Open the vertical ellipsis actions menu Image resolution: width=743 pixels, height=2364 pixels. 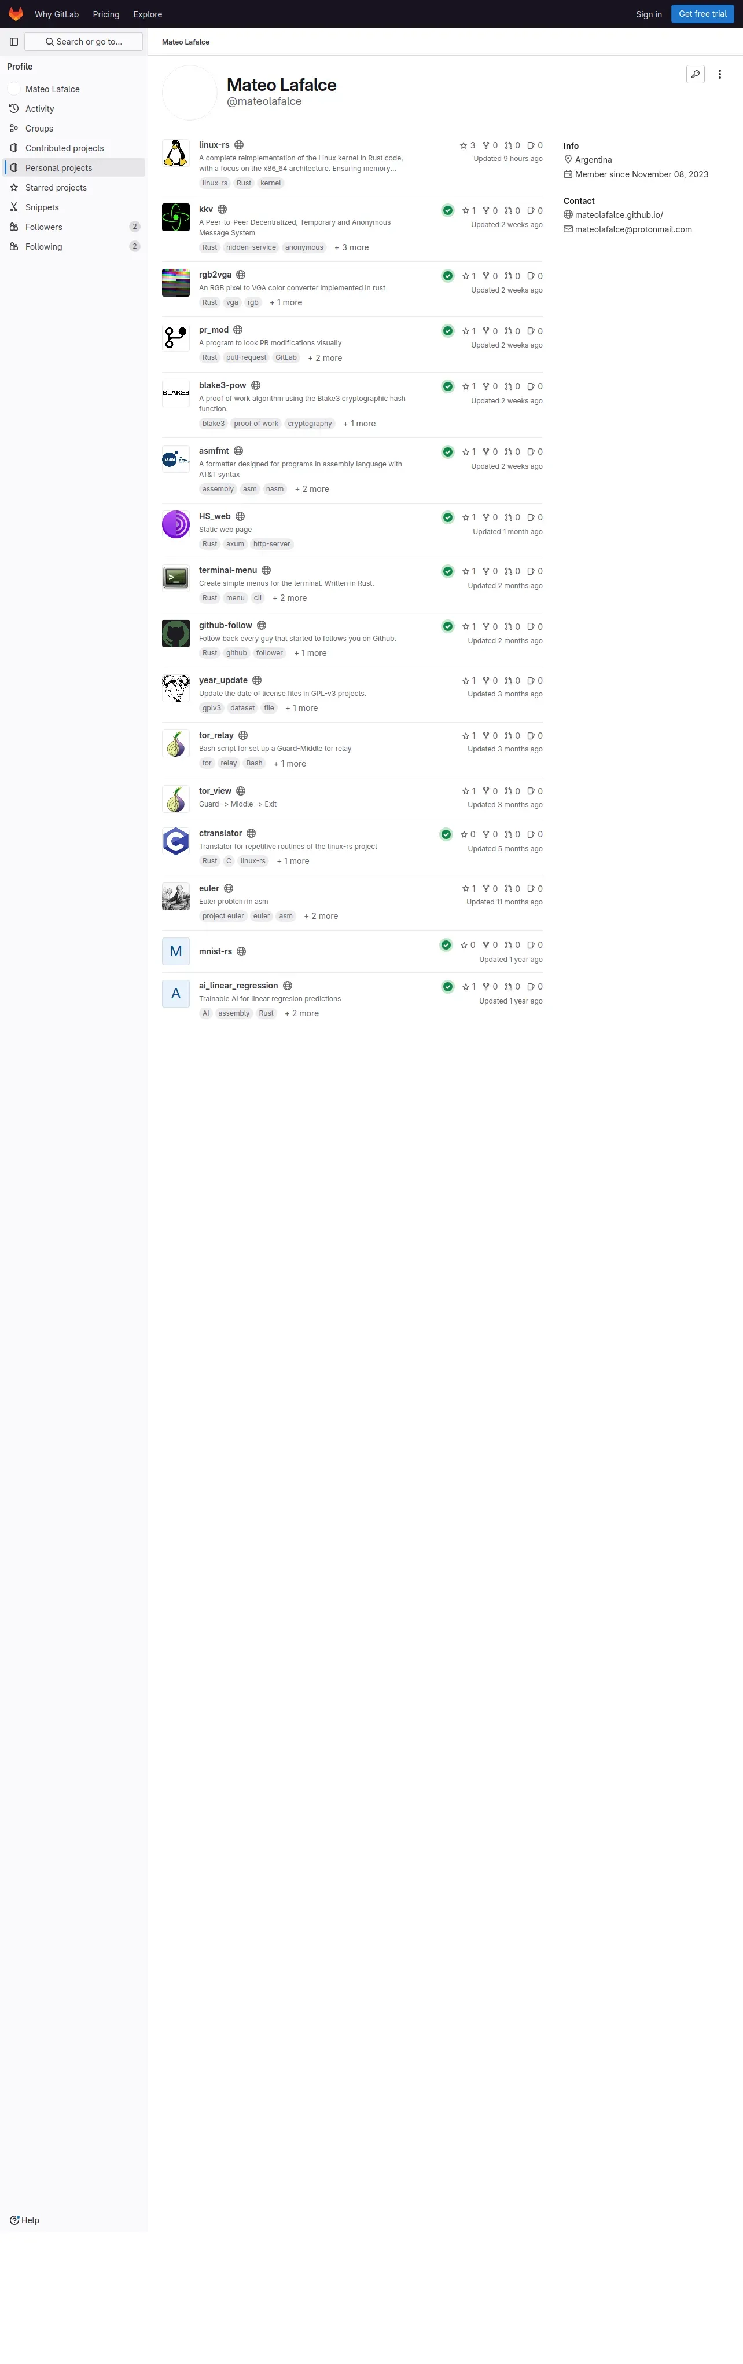point(719,74)
